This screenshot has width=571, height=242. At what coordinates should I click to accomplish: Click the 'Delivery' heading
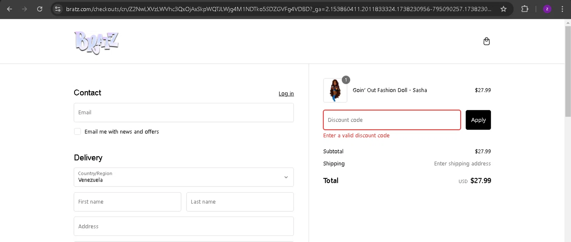[88, 158]
